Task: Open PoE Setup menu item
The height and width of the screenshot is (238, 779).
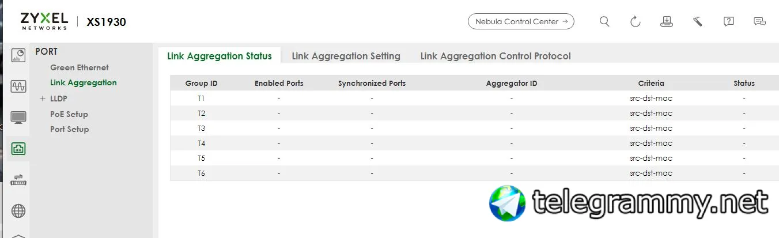Action: point(69,114)
